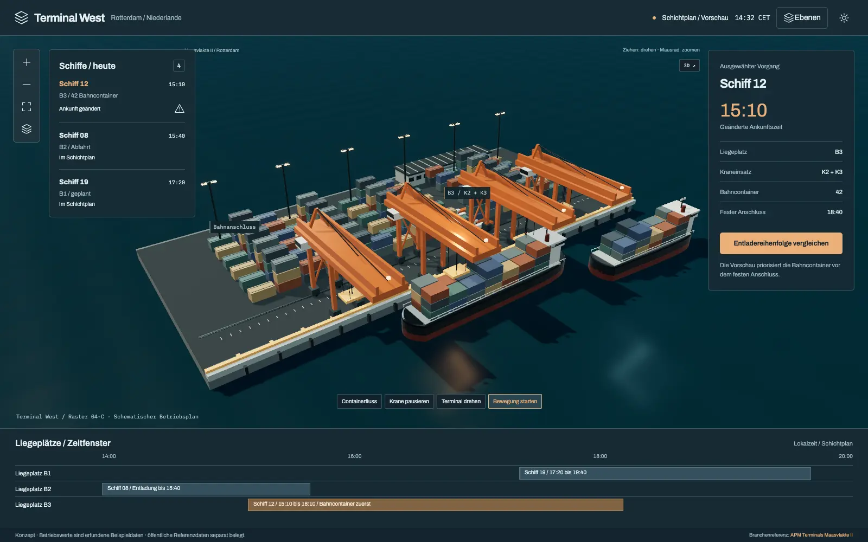Click the fit-to-view frame icon

tap(27, 107)
